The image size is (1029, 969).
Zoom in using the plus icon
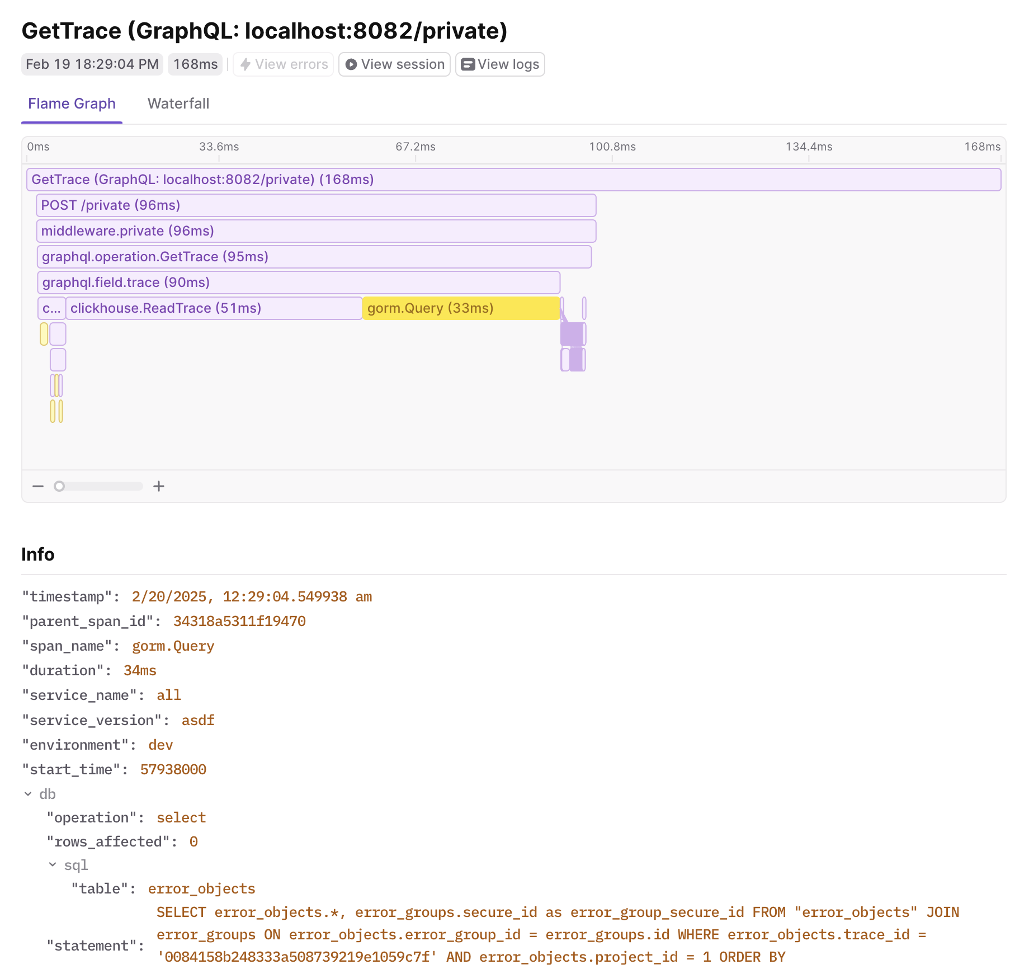159,486
